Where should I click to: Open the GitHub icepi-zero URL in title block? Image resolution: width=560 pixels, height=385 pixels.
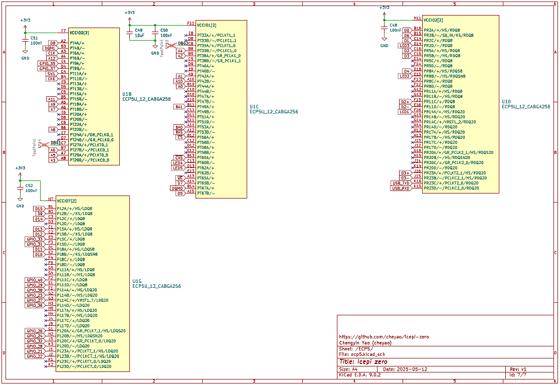coord(384,337)
